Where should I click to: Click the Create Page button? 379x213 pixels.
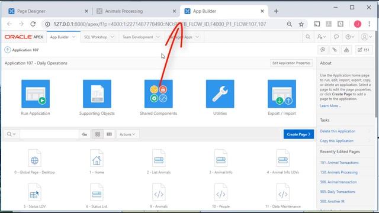pos(298,134)
